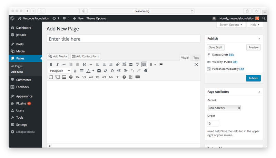The height and width of the screenshot is (158, 276).
Task: Align text right
Action: (x=111, y=65)
